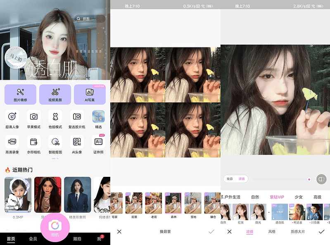330x245 pixels.
Task: Open the 图片精修 photo retouch tool
Action: (x=20, y=94)
